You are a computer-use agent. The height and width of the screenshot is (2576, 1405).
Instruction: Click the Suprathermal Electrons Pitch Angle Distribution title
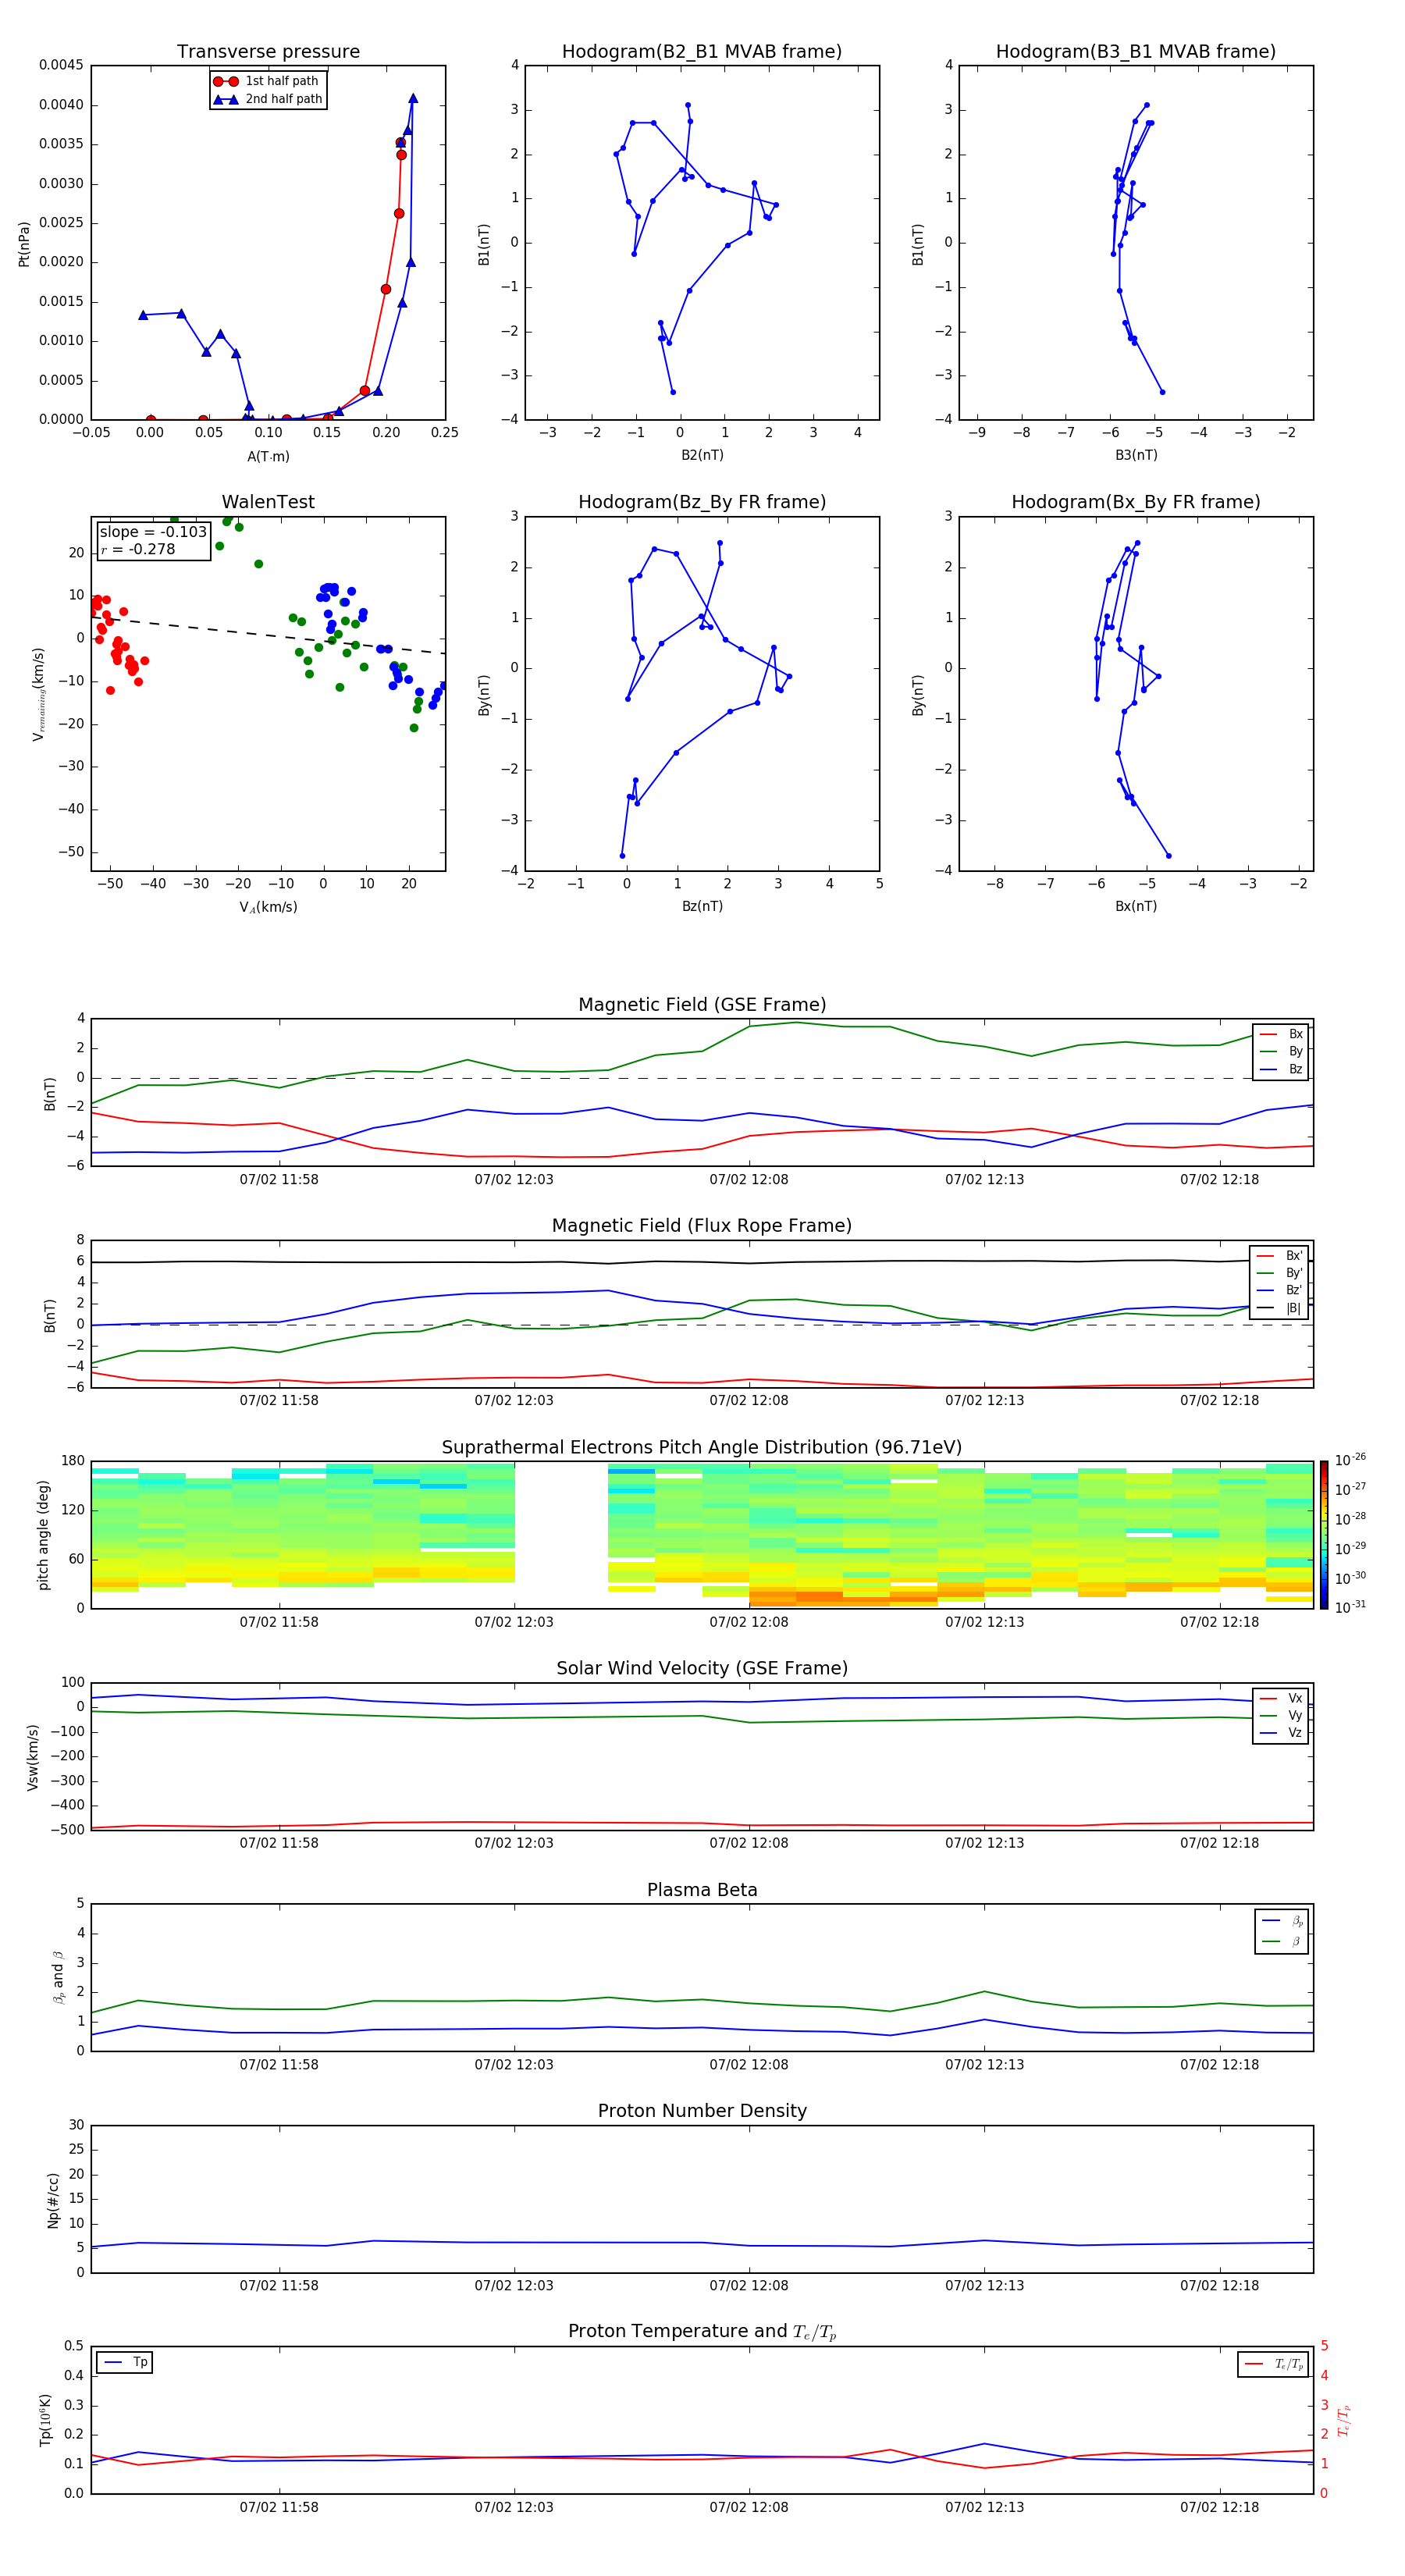[702, 1448]
